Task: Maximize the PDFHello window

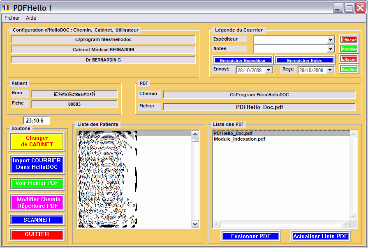Action: click(x=349, y=8)
